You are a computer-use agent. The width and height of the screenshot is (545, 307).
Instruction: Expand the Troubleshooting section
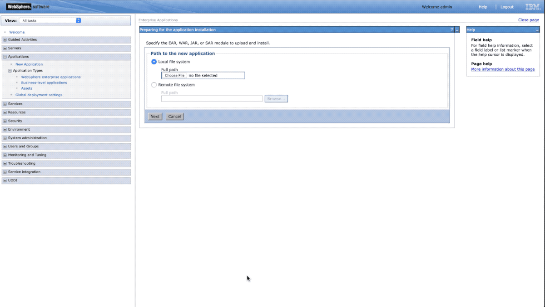[4, 163]
